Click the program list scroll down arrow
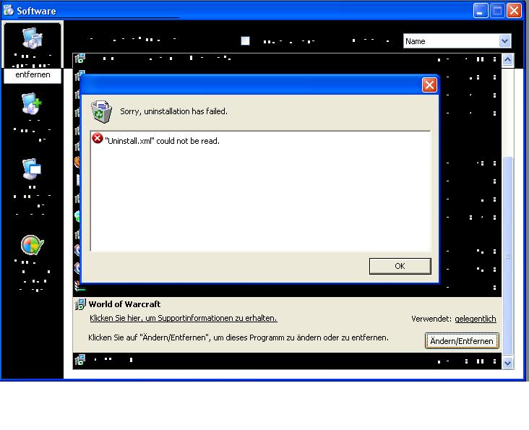 click(507, 362)
